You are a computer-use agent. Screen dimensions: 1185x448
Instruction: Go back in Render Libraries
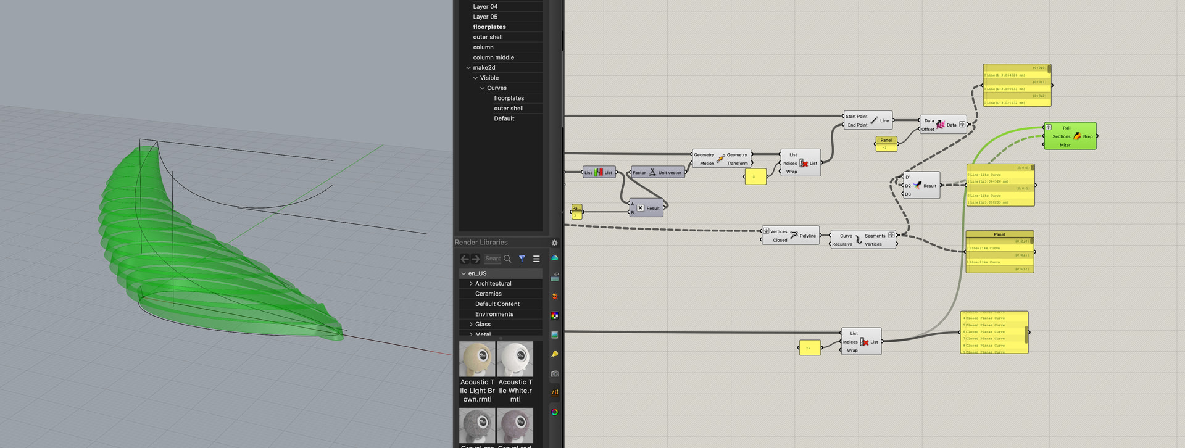465,259
